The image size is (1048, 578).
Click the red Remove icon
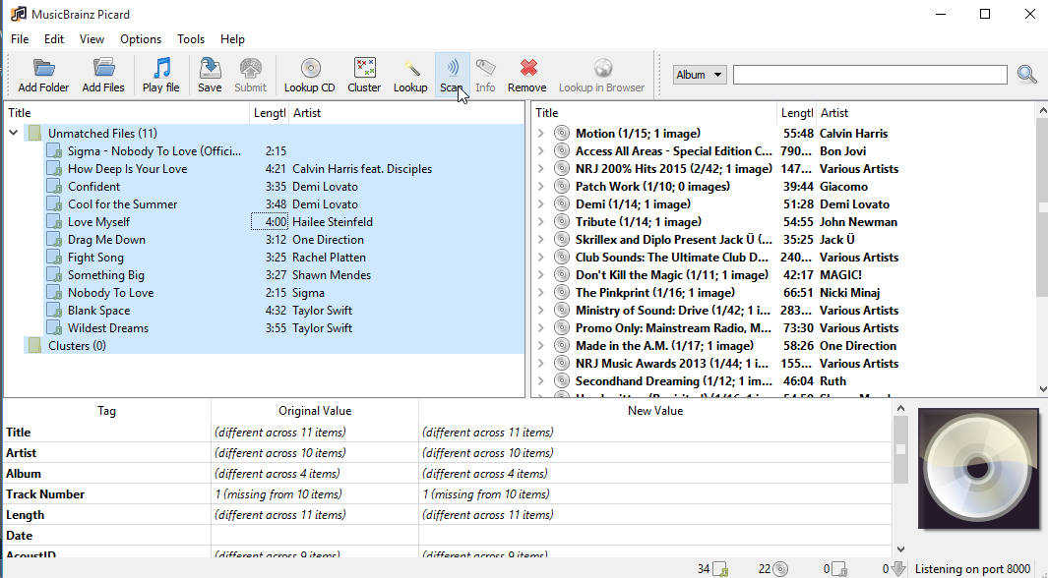[x=528, y=68]
